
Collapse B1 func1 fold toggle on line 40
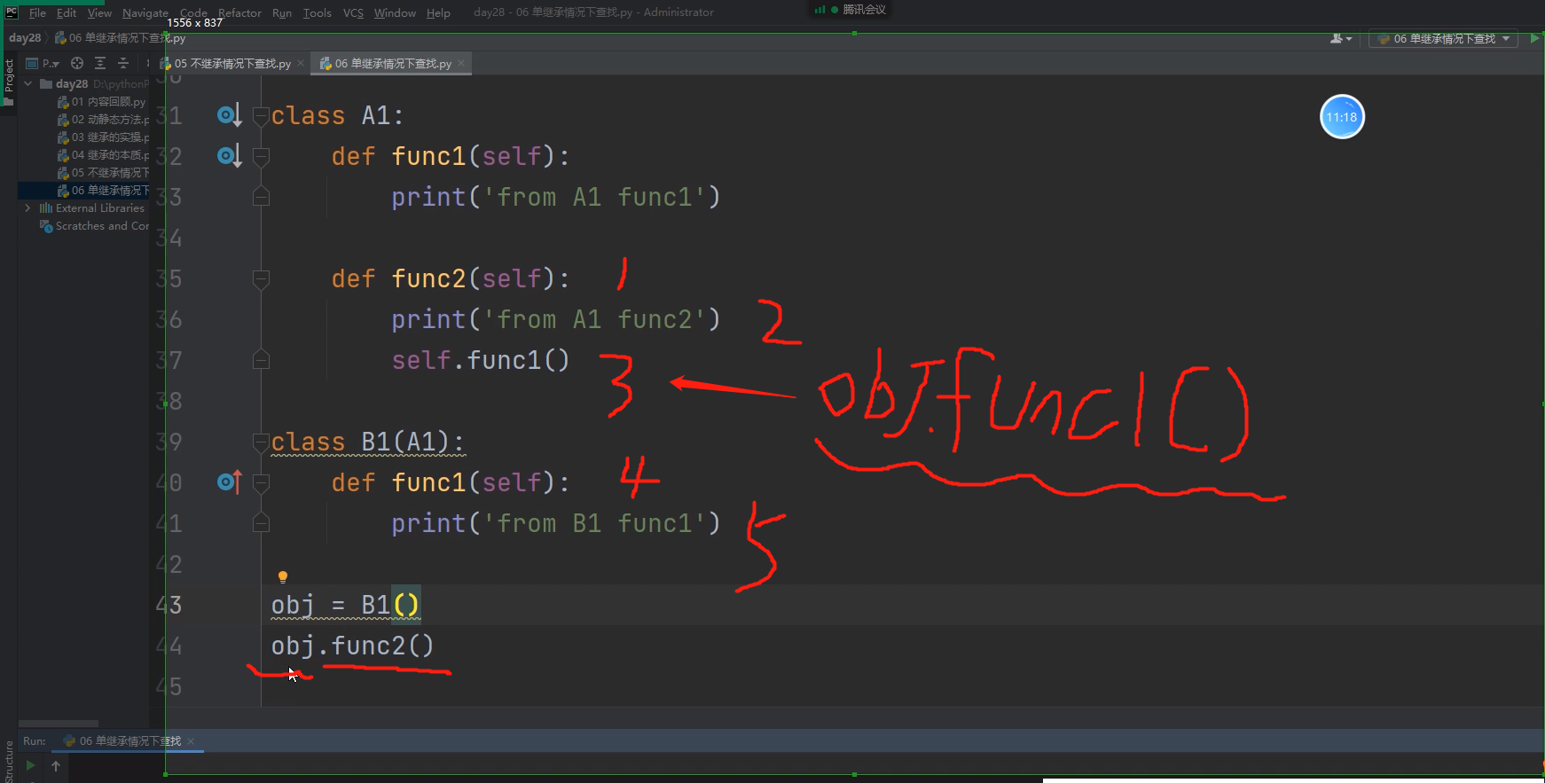point(261,483)
